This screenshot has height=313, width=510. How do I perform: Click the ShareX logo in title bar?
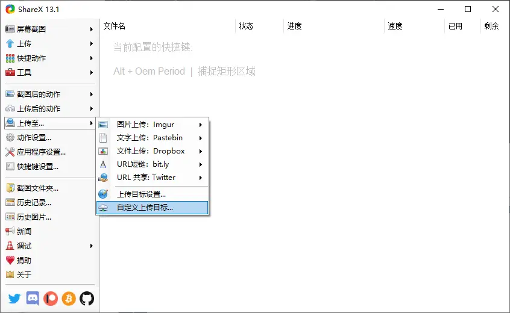[x=10, y=9]
